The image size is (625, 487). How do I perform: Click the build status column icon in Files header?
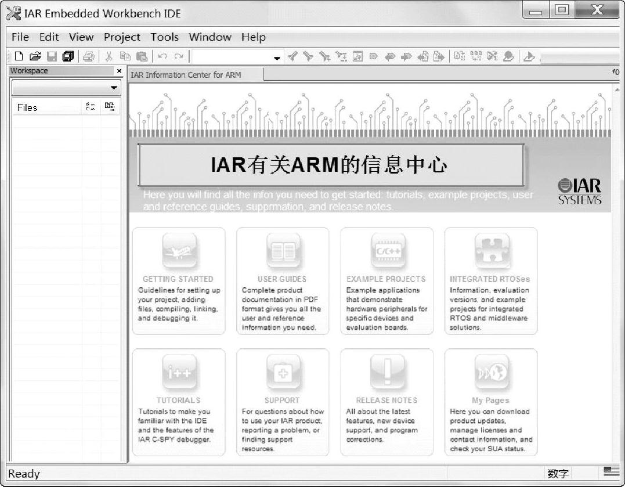point(110,106)
